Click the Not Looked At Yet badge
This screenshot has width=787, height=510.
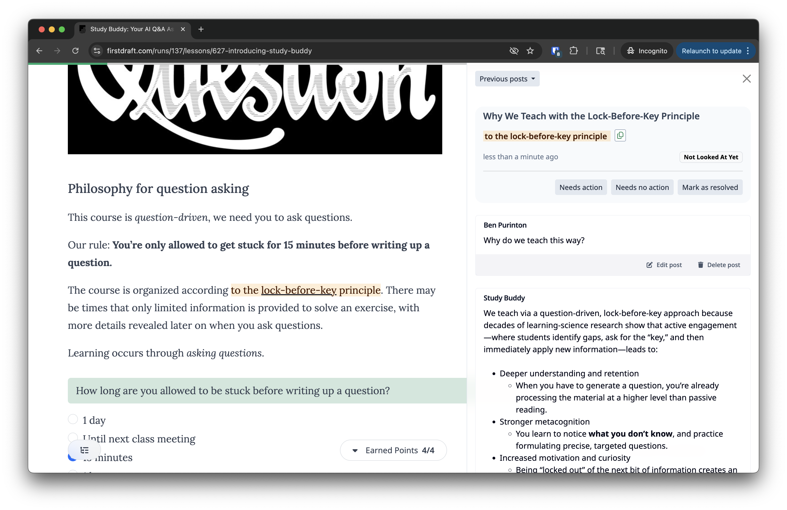pyautogui.click(x=711, y=157)
